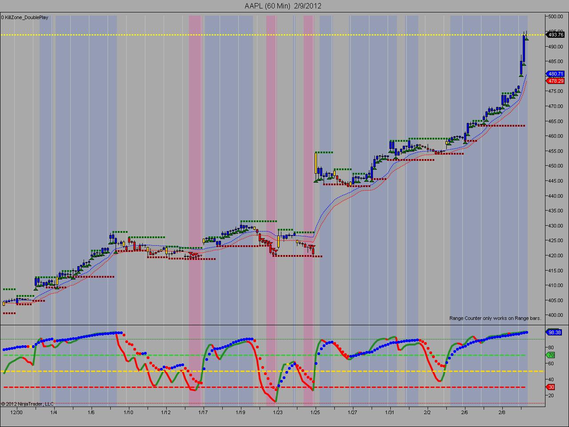
Task: Select the 435.00 price axis label
Action: [x=556, y=211]
